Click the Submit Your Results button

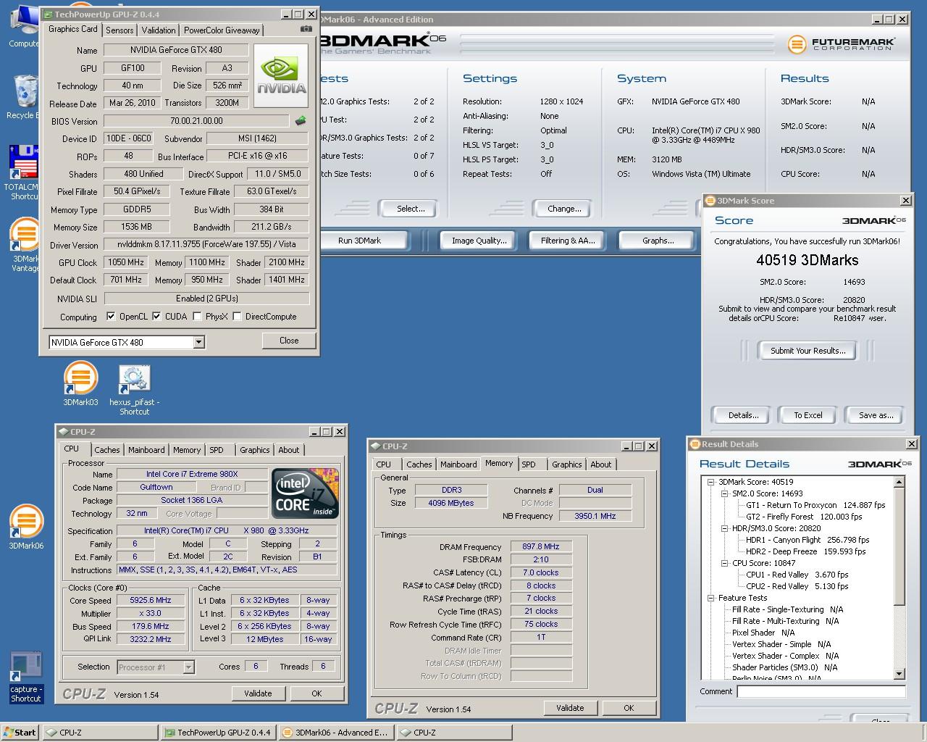point(808,351)
